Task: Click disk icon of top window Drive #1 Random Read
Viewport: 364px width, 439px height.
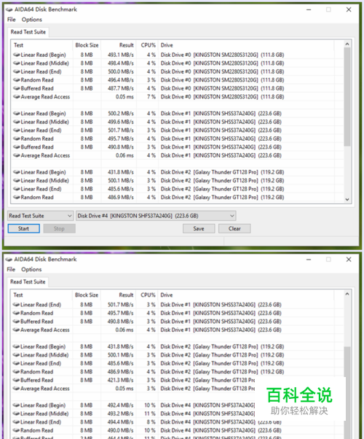Action: pos(17,139)
